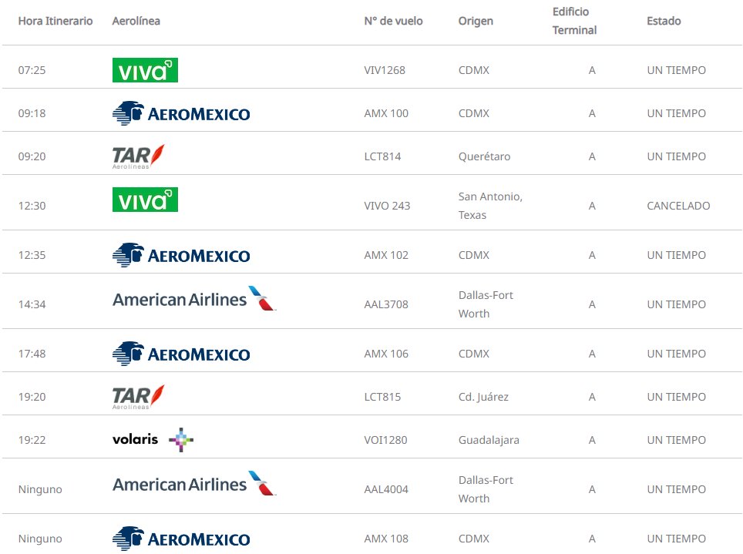
Task: Click the Viva logo on the cancelled flight
Action: 145,200
